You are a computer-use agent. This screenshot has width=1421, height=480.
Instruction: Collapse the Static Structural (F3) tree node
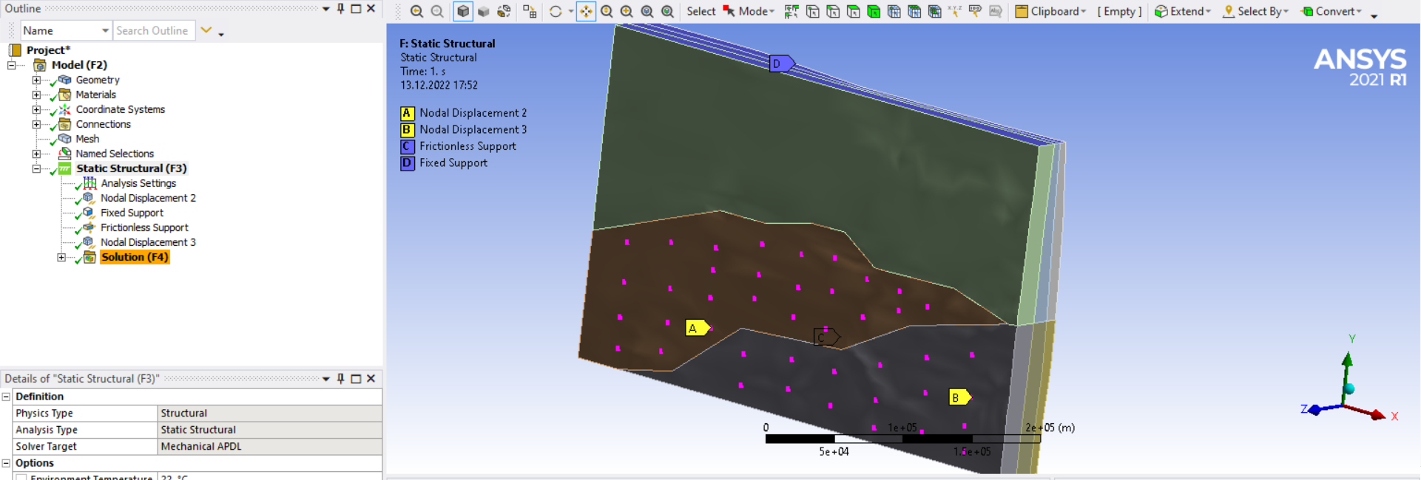pos(36,168)
